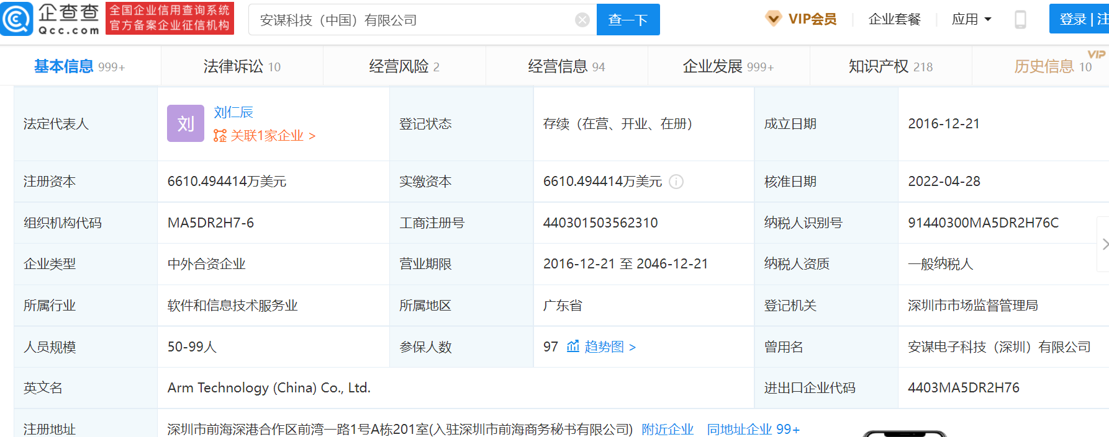
Task: Clear the search box with X icon
Action: coord(582,20)
